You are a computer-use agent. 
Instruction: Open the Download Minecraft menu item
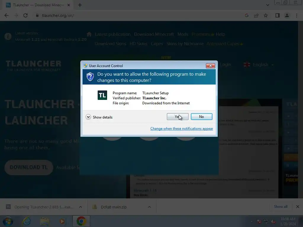click(x=154, y=34)
